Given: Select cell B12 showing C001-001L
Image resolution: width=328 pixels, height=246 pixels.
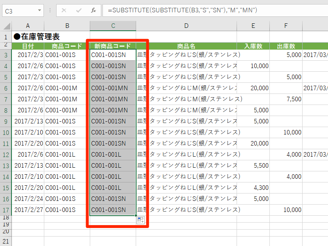Looking at the screenshot, I should coord(67,155).
